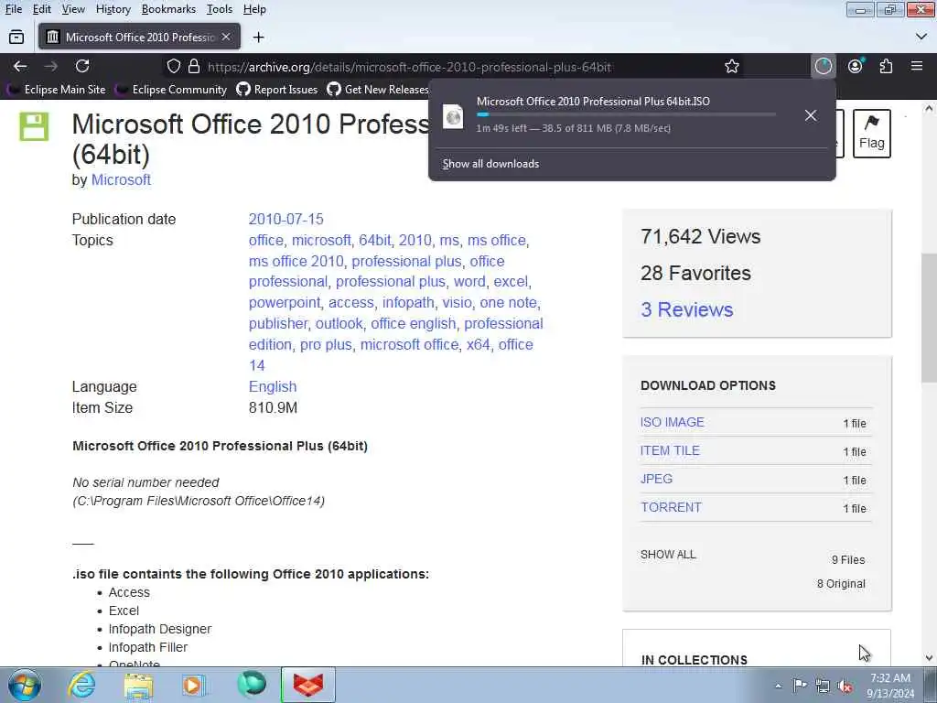
Task: Open the Bookmarks menu
Action: click(x=168, y=9)
